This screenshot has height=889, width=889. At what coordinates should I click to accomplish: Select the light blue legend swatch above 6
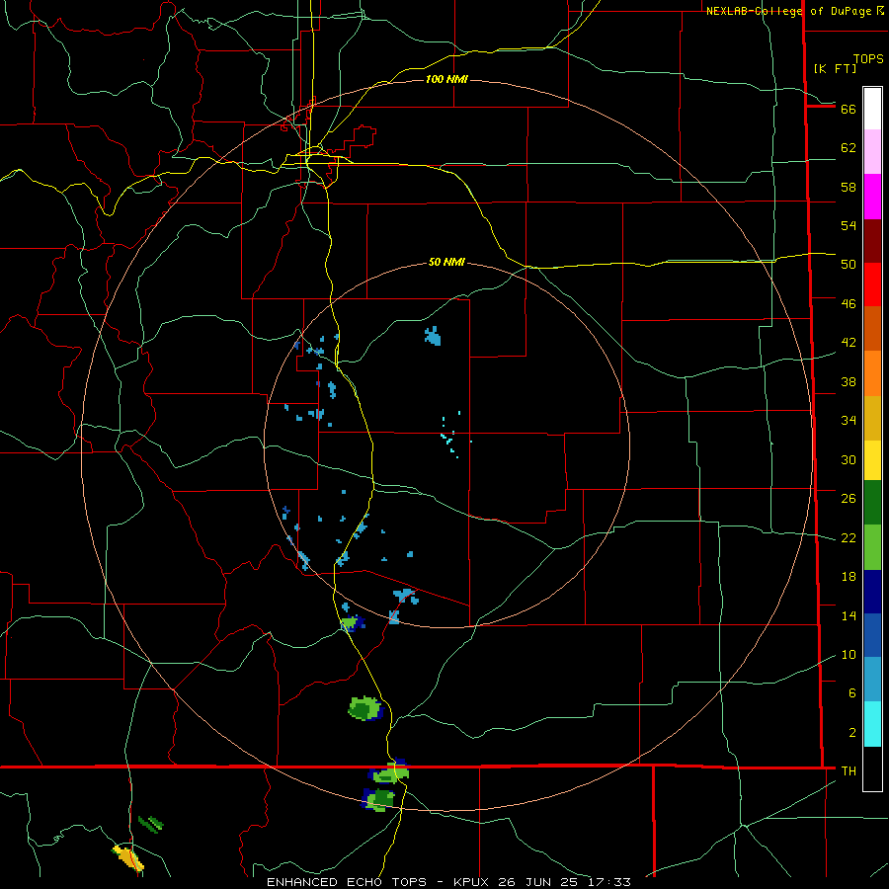click(x=872, y=679)
